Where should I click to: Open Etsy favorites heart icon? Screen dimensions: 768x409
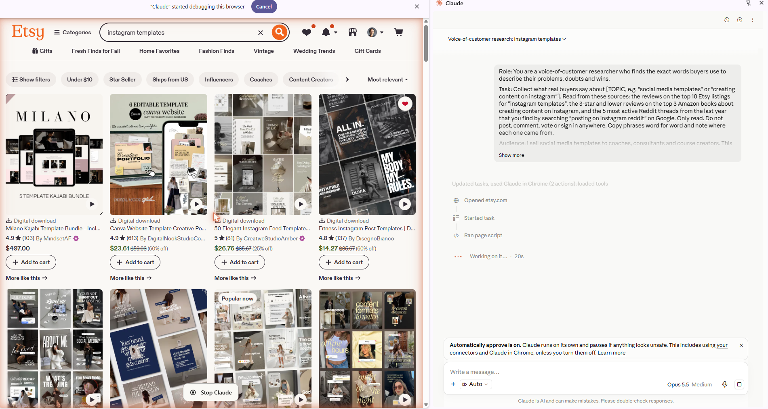pyautogui.click(x=307, y=32)
